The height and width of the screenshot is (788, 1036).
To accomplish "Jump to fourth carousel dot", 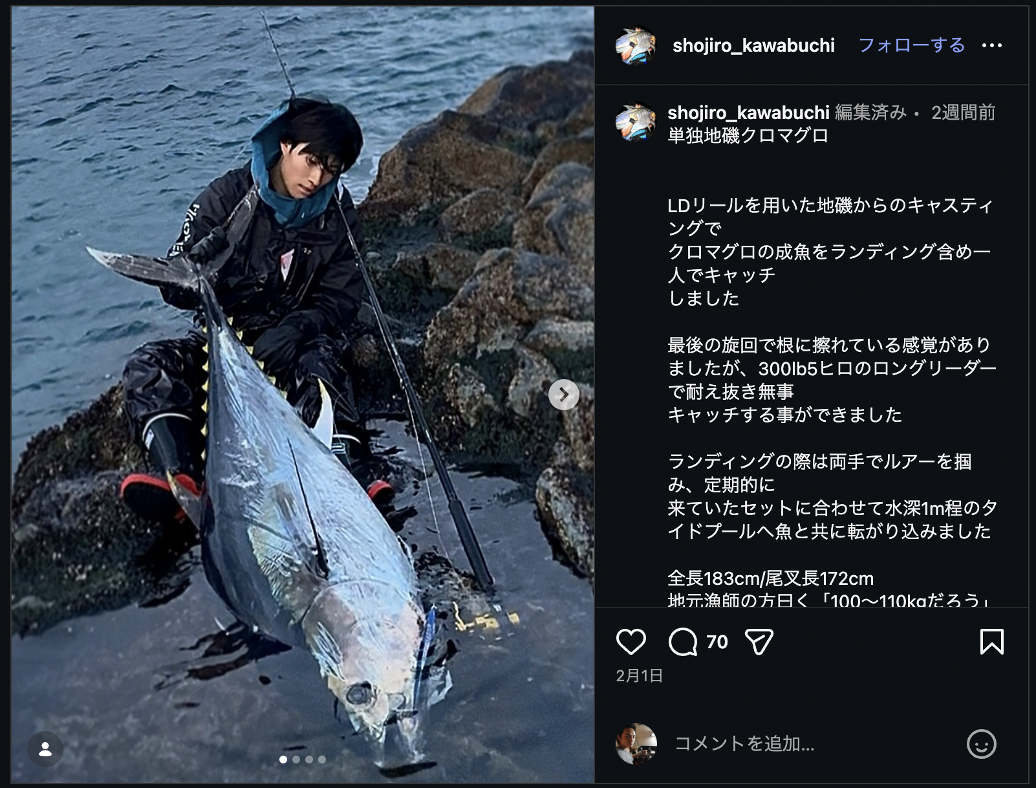I will pyautogui.click(x=322, y=760).
